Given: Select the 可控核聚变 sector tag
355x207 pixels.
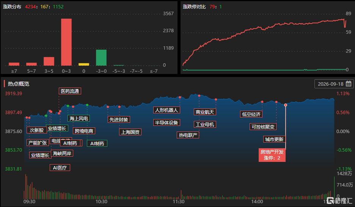Looking at the screenshot, I should (x=263, y=127).
